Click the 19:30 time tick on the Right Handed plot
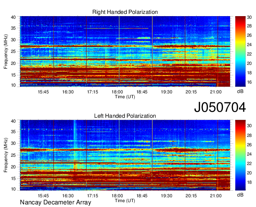The image size is (256, 207). [x=166, y=92]
